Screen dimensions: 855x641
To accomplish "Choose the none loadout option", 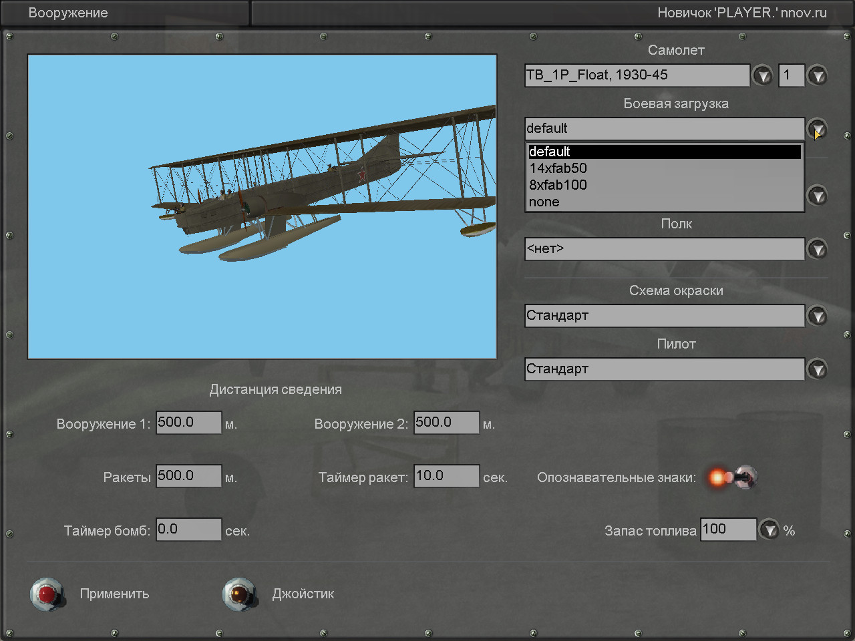I will click(544, 202).
